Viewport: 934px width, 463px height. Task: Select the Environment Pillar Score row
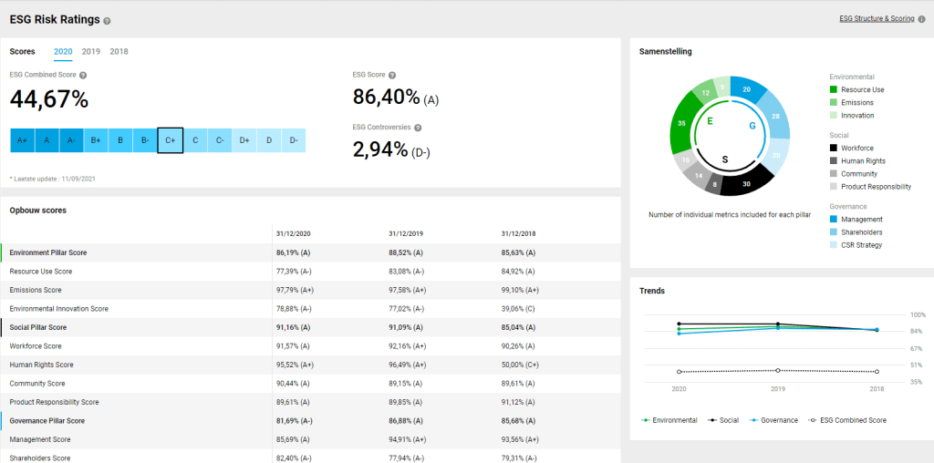click(x=310, y=253)
